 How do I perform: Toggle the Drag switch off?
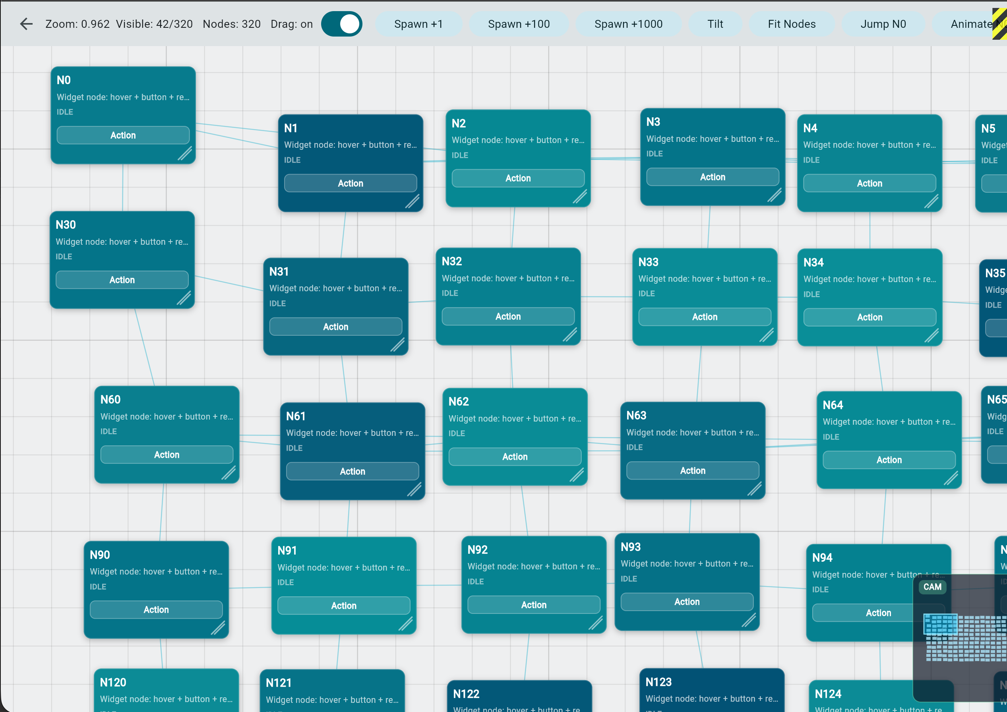point(341,24)
